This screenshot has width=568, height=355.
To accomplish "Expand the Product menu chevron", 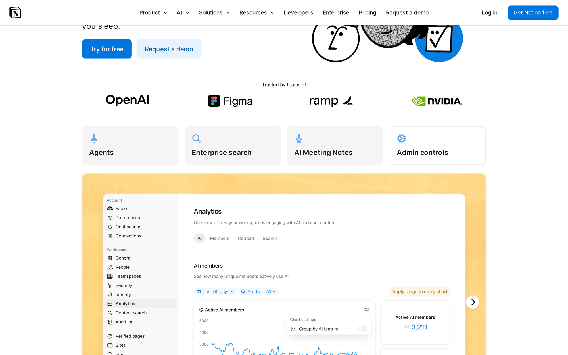I will point(165,13).
